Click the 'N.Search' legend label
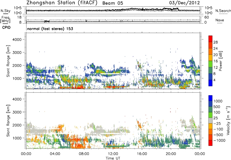Image resolution: width=231 pixels, height=160 pixels. 223,11
